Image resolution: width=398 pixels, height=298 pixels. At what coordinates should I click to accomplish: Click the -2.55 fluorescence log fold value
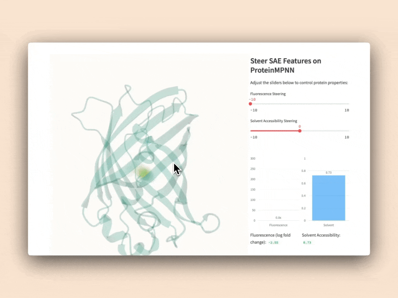(273, 242)
